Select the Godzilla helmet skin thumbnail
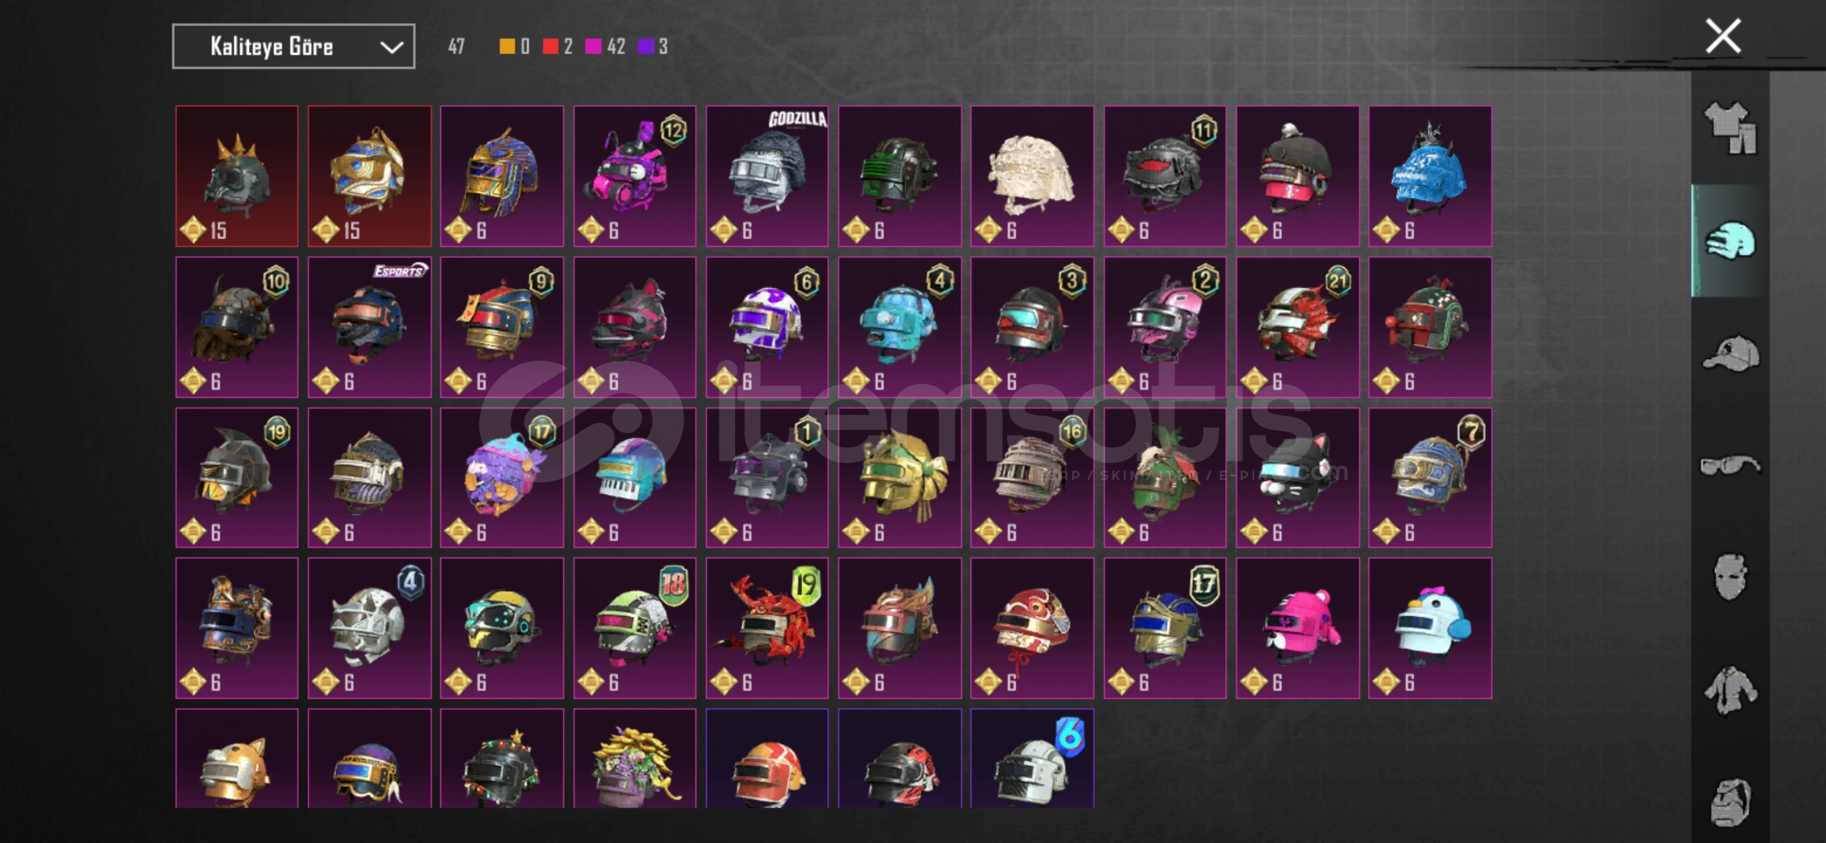 pyautogui.click(x=767, y=176)
